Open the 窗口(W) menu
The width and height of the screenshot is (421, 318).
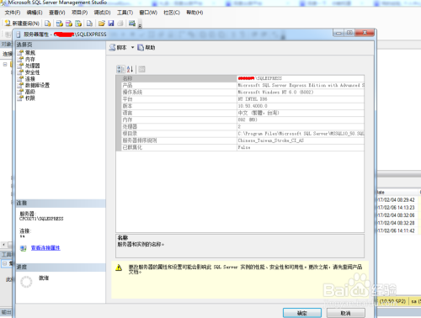148,13
